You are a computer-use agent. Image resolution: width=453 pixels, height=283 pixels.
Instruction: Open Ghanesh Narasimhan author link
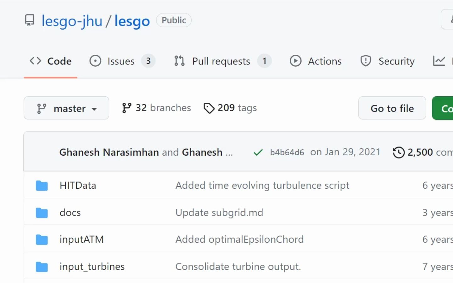click(109, 152)
